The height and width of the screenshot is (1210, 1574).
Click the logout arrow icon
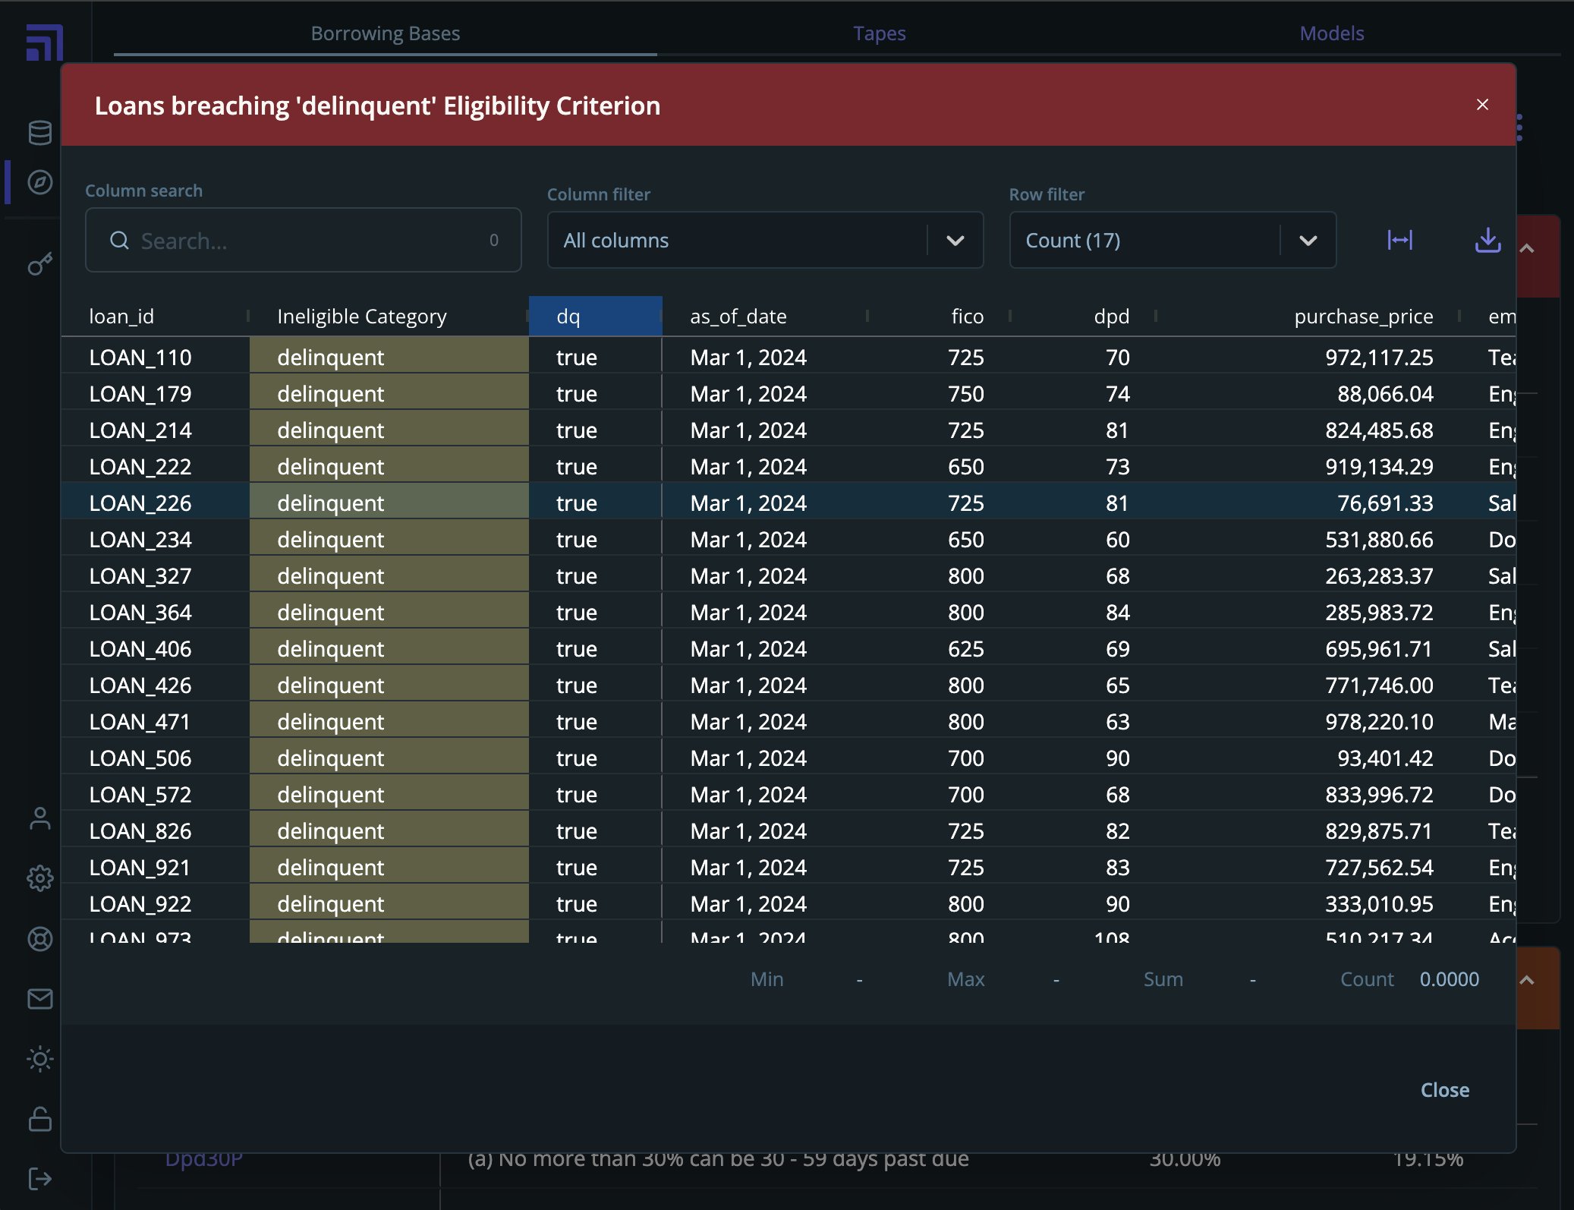(x=39, y=1179)
